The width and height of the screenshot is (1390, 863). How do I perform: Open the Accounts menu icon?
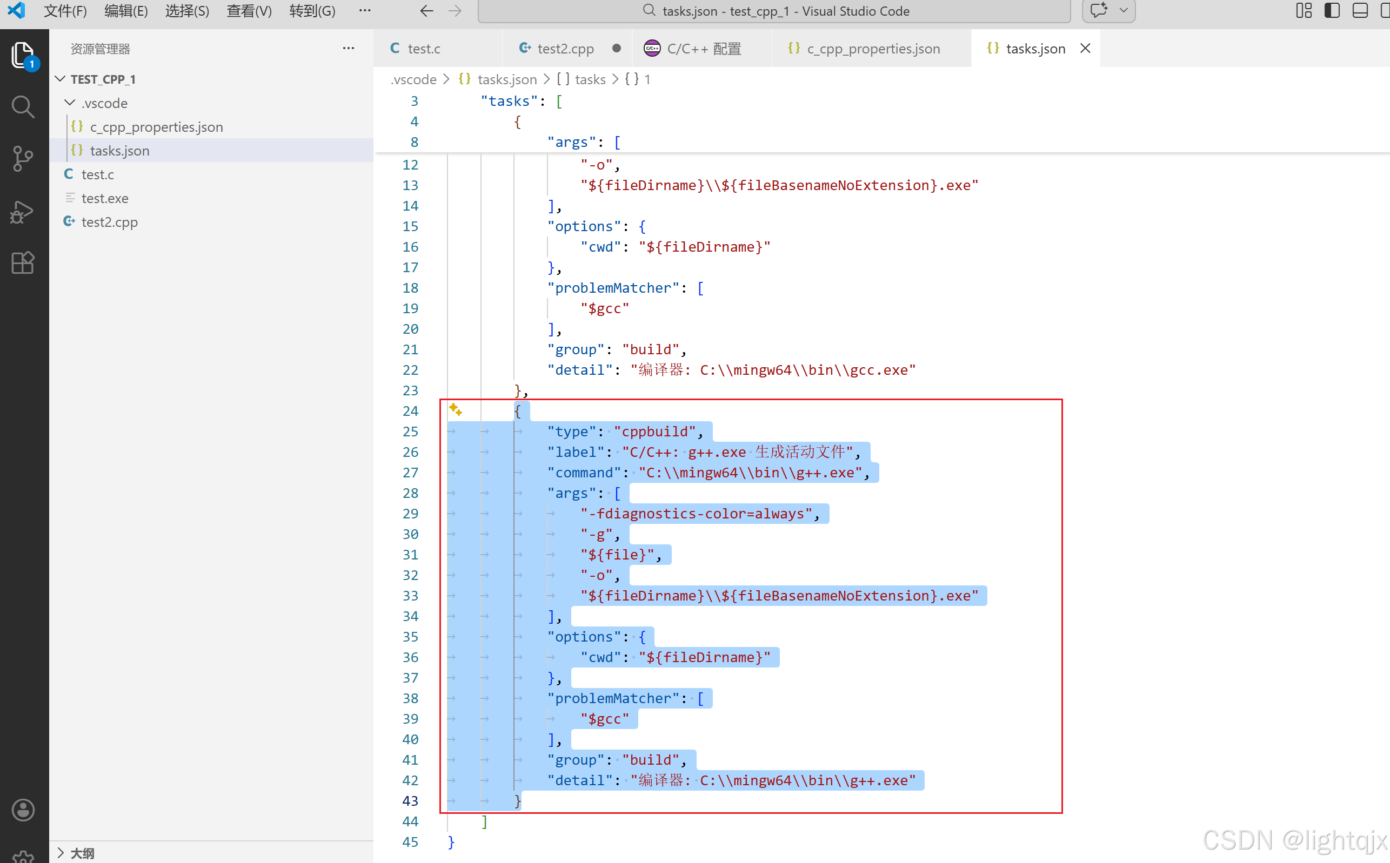(x=23, y=810)
